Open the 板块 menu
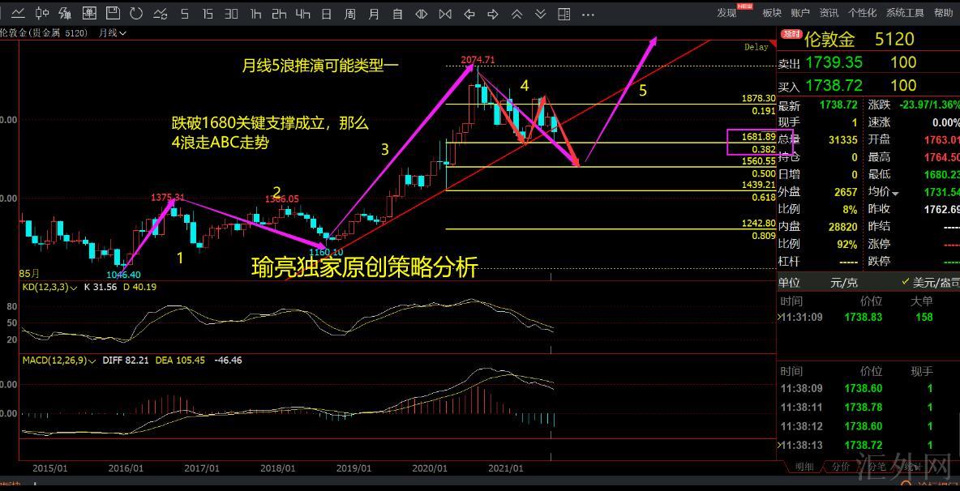 click(771, 13)
